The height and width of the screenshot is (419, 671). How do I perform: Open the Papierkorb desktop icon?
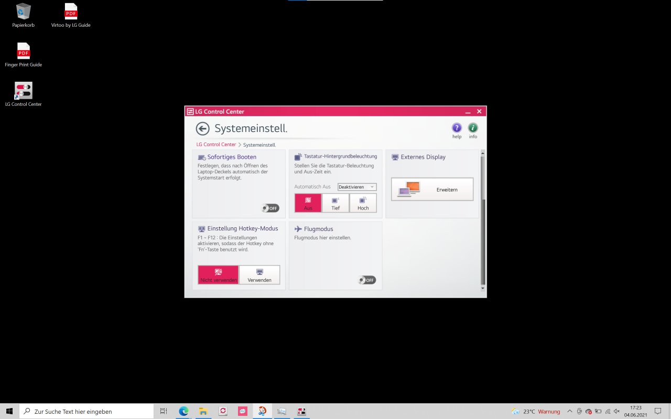24,15
